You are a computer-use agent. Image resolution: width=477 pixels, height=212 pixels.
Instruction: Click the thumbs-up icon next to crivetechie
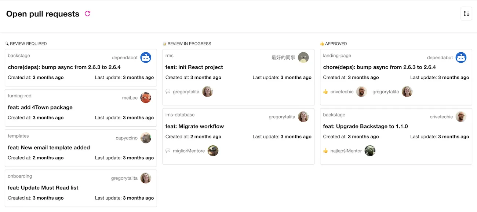(x=325, y=92)
